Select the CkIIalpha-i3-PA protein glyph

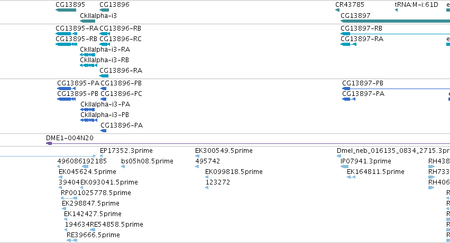pyautogui.click(x=88, y=110)
